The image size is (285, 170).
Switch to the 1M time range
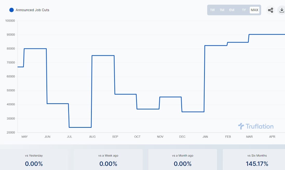[x=222, y=10]
